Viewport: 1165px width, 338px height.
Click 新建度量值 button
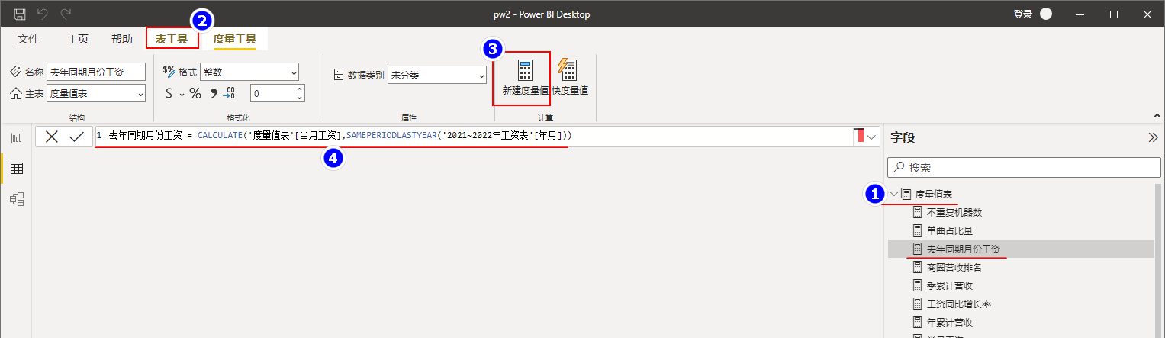pos(525,79)
